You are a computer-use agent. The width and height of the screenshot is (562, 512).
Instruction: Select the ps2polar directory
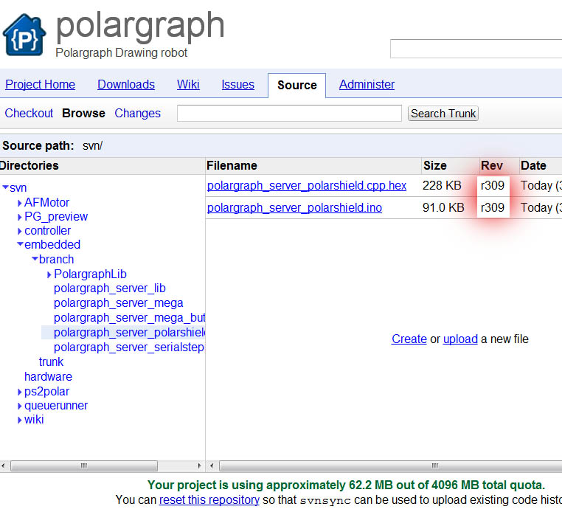click(46, 392)
